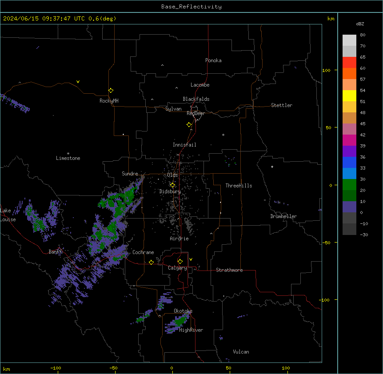Click the -100 tick label on horizontal axis

click(x=56, y=368)
